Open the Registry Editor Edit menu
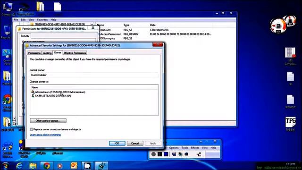 tap(23, 20)
